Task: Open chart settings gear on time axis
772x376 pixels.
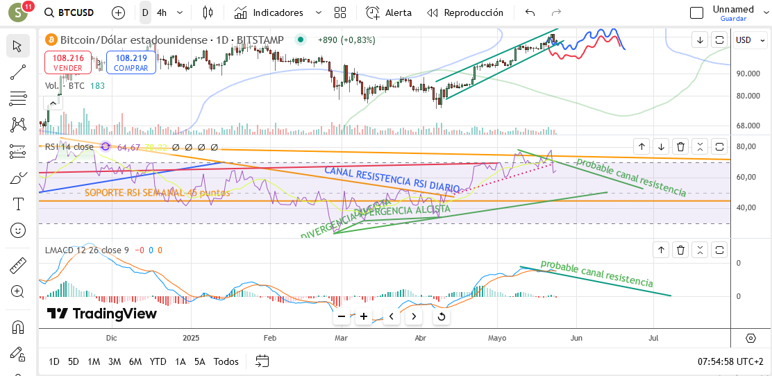Action: click(x=751, y=338)
